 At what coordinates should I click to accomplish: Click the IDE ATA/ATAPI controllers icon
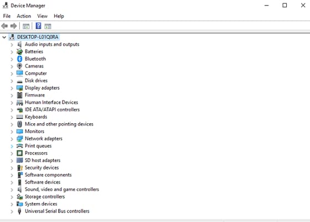19,110
